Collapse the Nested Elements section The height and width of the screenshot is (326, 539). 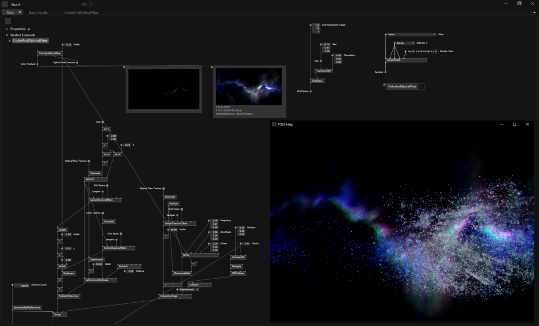pyautogui.click(x=6, y=35)
